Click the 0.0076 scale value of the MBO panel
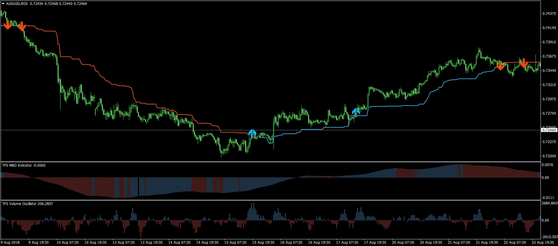Screen dimensions: 558x246 click(x=547, y=165)
